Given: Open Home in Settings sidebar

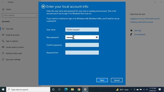Looking at the screenshot, I should tap(8, 9).
